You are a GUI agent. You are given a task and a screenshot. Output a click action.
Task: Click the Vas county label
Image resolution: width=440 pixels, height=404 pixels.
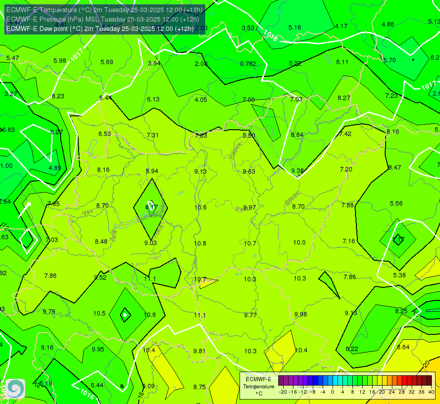pyautogui.click(x=88, y=213)
